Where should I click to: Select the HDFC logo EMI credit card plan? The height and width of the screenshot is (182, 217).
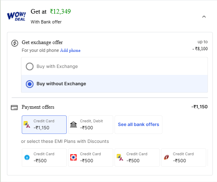click(91, 158)
